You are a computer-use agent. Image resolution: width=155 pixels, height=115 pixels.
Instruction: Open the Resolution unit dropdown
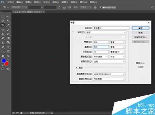[117, 52]
